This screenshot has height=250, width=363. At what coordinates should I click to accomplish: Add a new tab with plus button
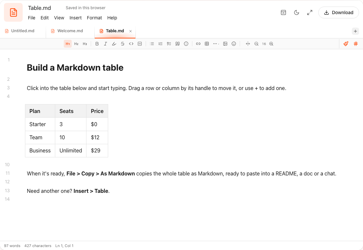[355, 31]
